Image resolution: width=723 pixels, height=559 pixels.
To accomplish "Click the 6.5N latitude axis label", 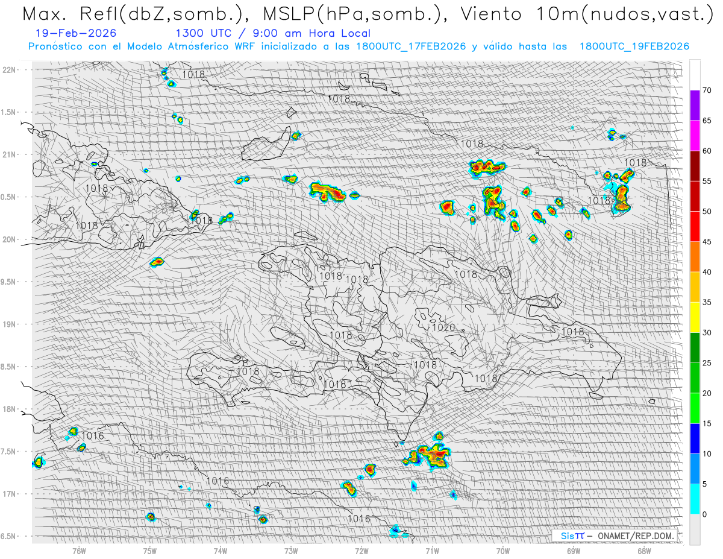I will coord(8,536).
